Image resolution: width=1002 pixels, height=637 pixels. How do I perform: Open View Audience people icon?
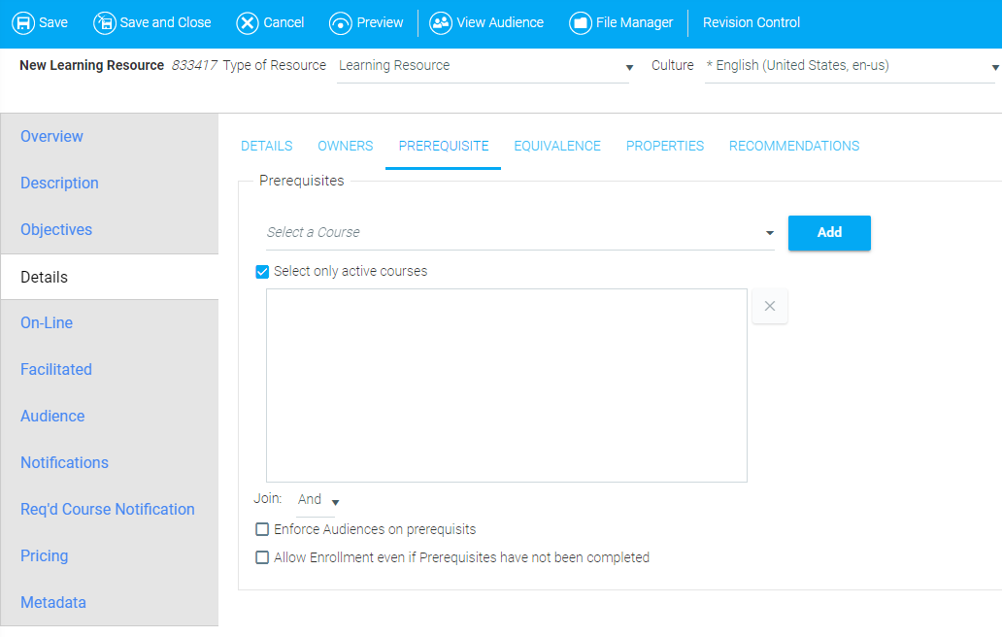point(441,22)
